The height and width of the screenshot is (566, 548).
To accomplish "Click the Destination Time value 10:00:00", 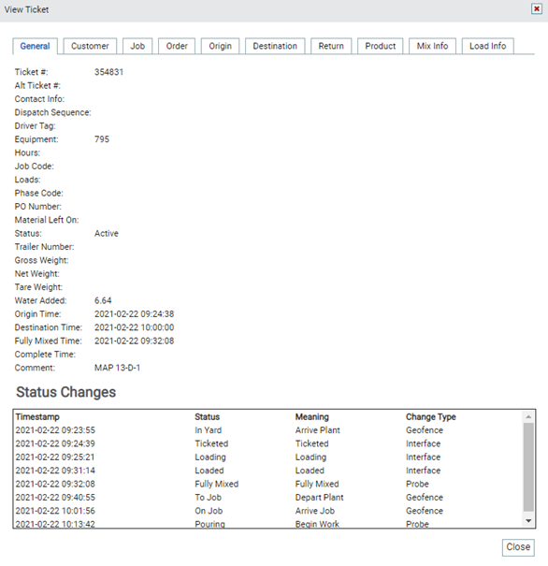I will click(135, 327).
